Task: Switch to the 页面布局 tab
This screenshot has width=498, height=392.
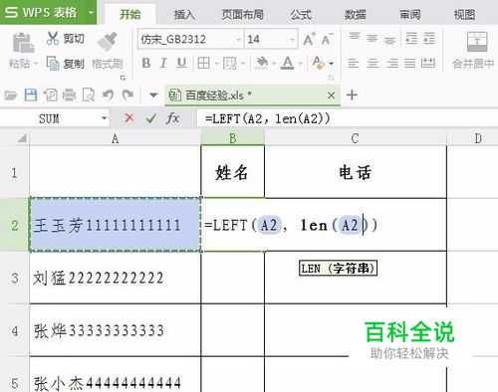Action: coord(242,14)
